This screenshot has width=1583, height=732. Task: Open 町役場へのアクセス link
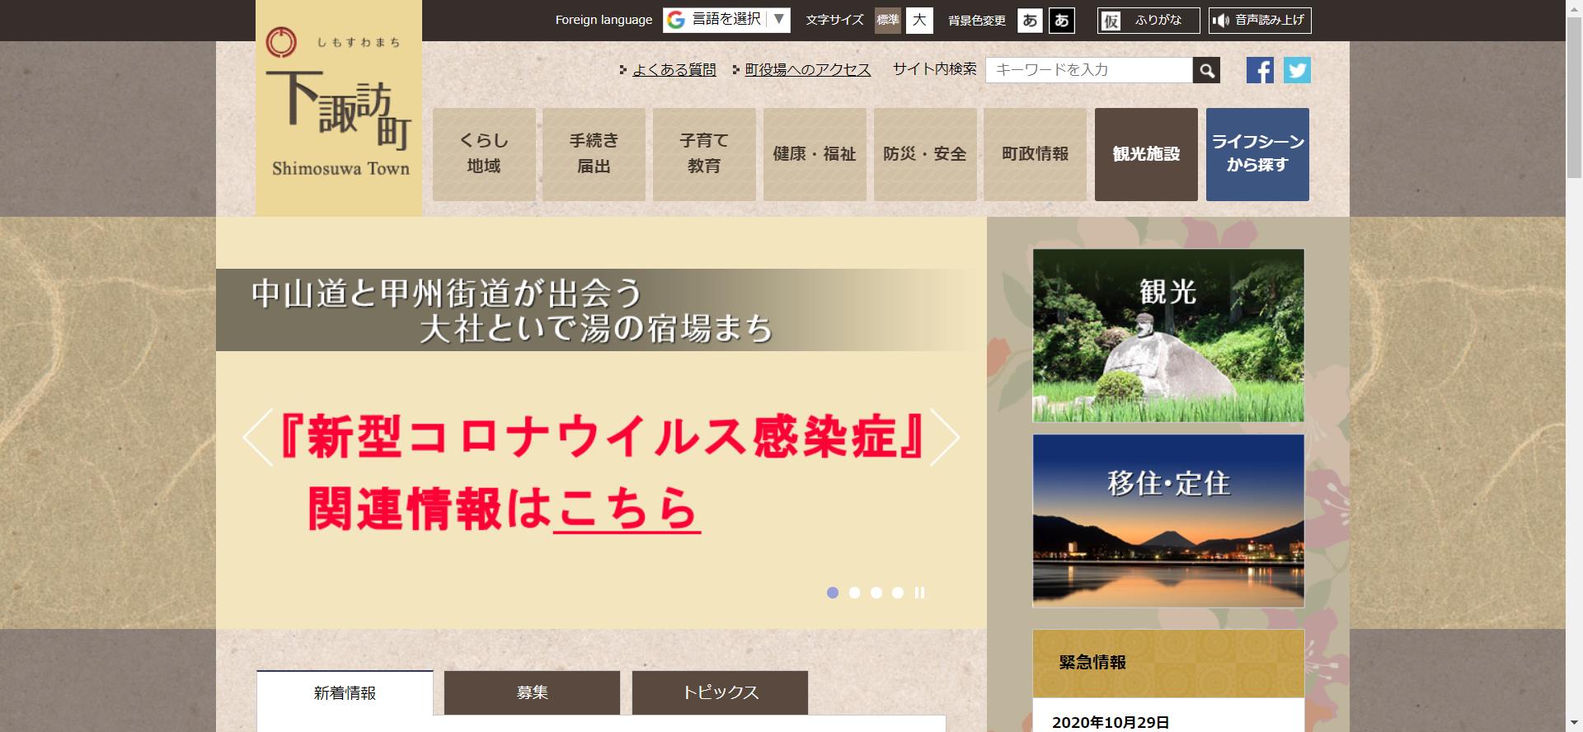(807, 70)
